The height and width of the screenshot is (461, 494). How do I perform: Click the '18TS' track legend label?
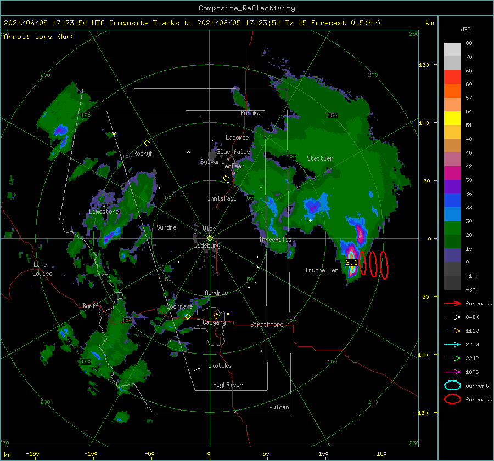click(x=472, y=372)
